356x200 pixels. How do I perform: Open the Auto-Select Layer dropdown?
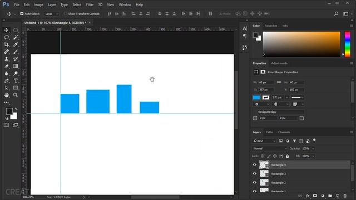[51, 14]
